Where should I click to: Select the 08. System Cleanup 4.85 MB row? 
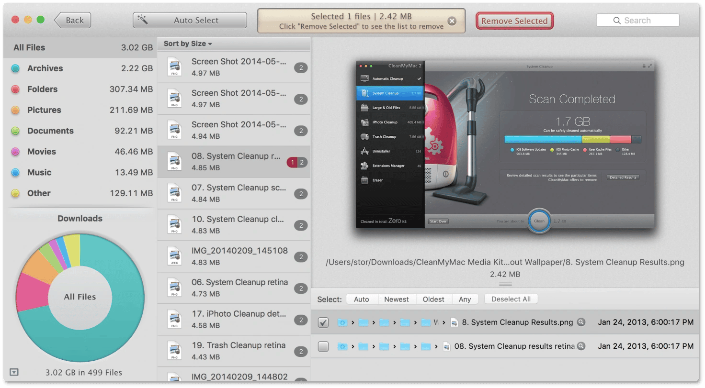click(234, 162)
